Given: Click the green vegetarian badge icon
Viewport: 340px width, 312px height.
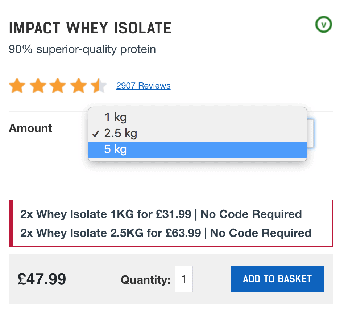Looking at the screenshot, I should pyautogui.click(x=323, y=25).
